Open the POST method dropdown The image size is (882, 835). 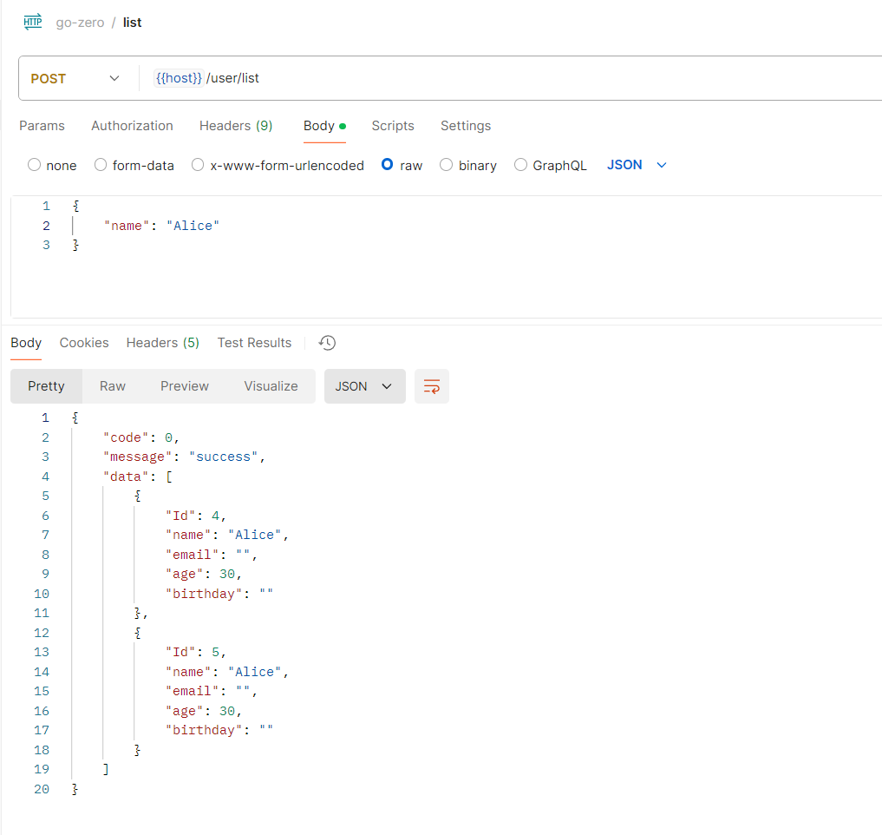click(x=75, y=78)
